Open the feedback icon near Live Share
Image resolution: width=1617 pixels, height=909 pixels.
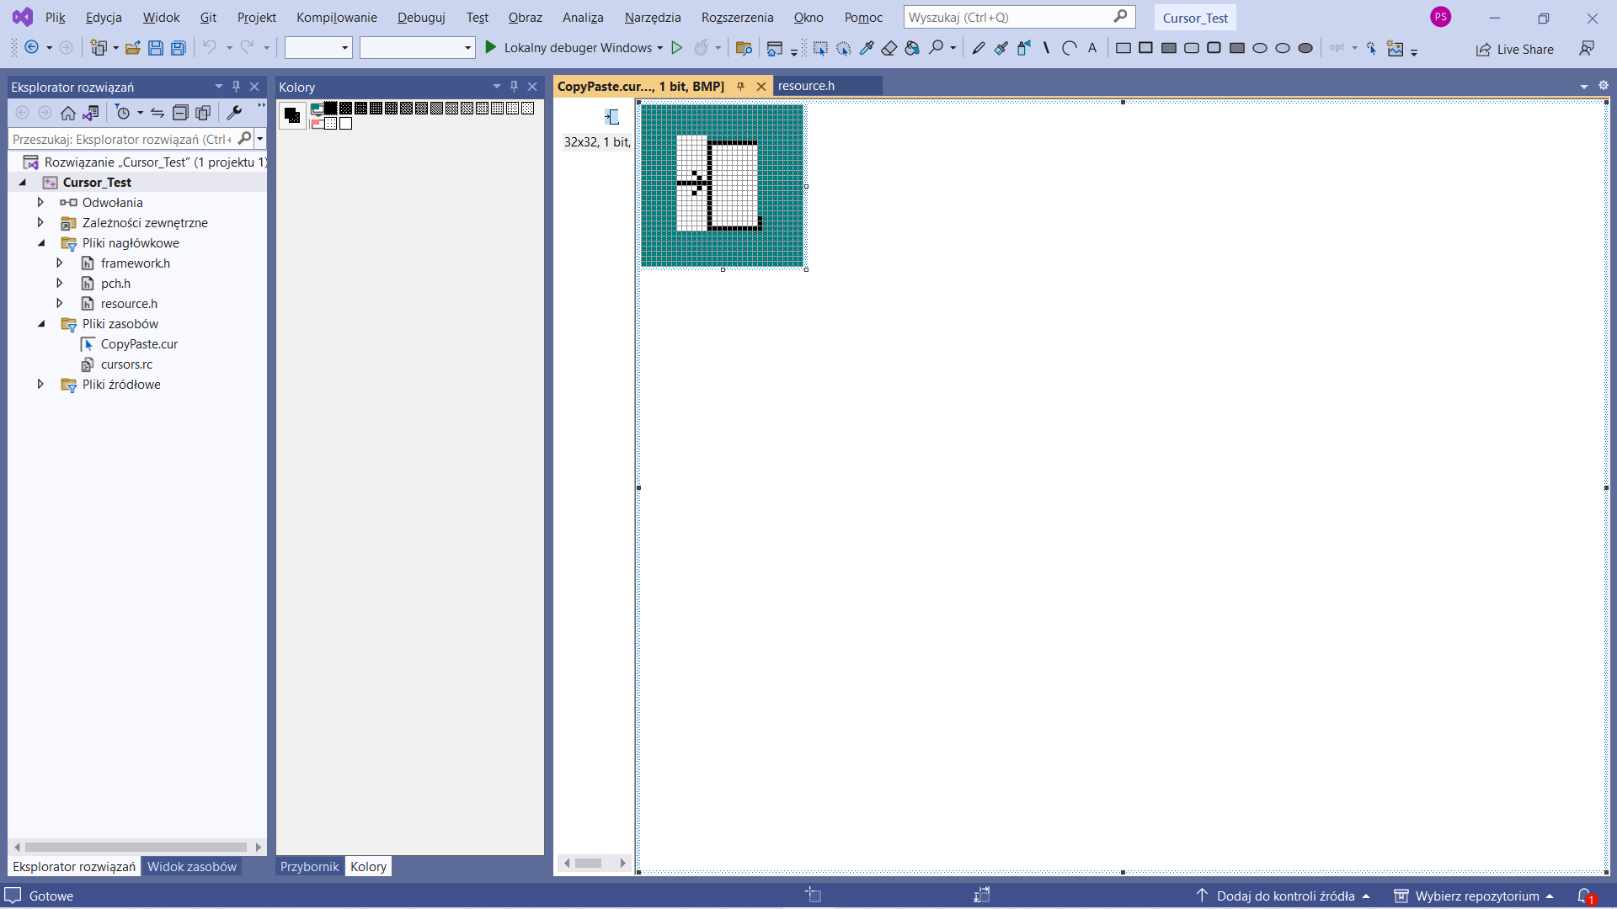pyautogui.click(x=1587, y=49)
